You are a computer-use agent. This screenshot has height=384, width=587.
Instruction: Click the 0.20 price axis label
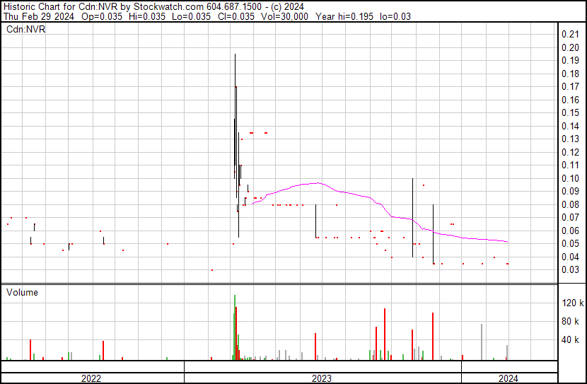tap(570, 47)
